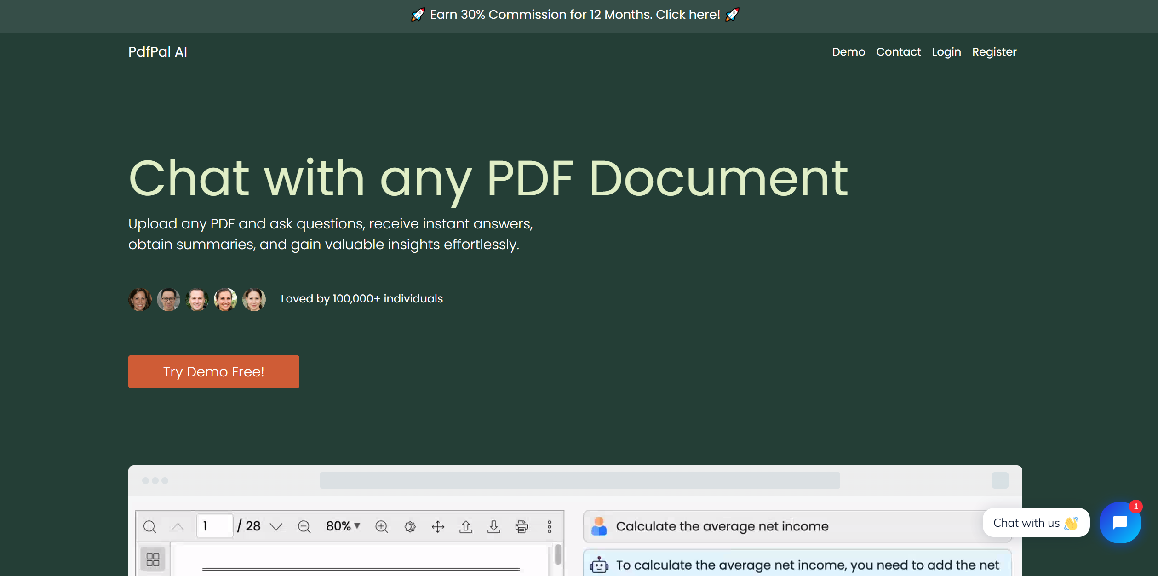The width and height of the screenshot is (1158, 576).
Task: Select the pan tool in the PDF toolbar
Action: tap(438, 527)
